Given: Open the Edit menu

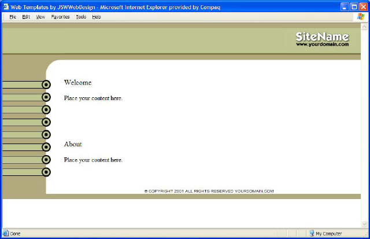Looking at the screenshot, I should pos(26,17).
